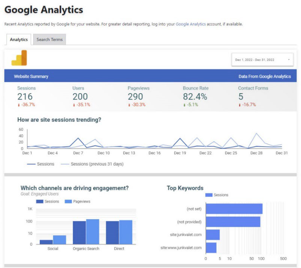Viewport: 301px width, 268px height.
Task: Click the Social Pageviews bar
Action: tap(60, 240)
